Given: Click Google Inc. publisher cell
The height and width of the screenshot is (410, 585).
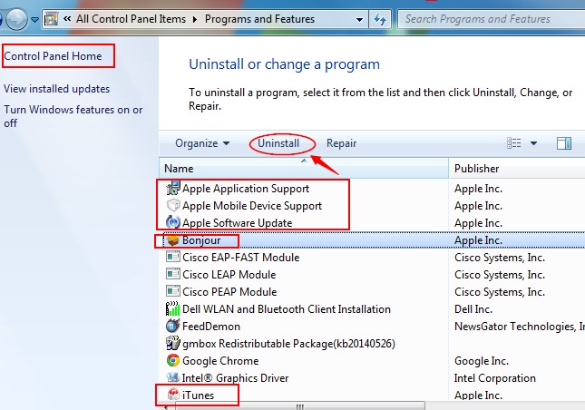Looking at the screenshot, I should 482,360.
